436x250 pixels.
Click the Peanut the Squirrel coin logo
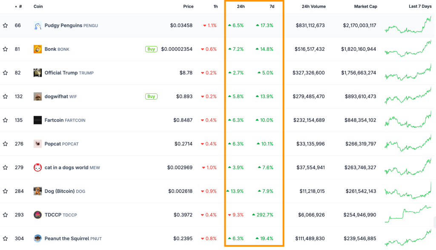coord(37,239)
